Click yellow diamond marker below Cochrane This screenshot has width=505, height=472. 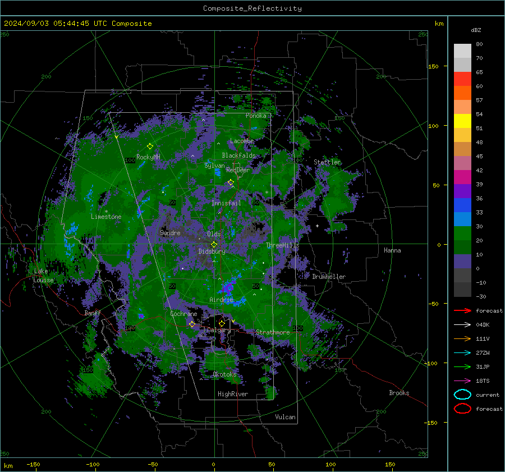coord(192,324)
